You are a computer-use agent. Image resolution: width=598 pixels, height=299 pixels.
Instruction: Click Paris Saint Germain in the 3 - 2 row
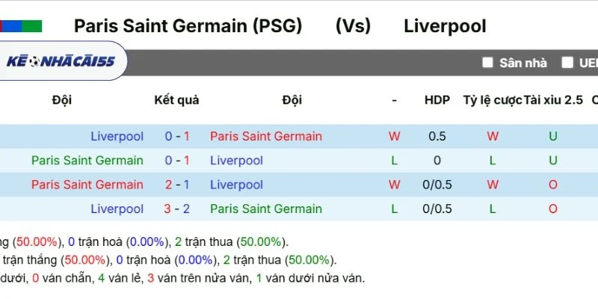(265, 209)
